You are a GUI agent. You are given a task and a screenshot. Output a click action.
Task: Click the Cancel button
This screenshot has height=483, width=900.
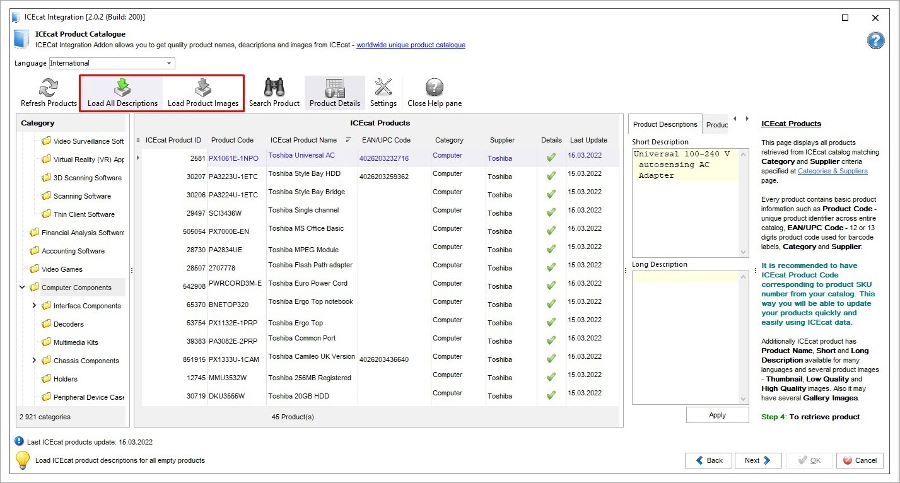point(860,460)
